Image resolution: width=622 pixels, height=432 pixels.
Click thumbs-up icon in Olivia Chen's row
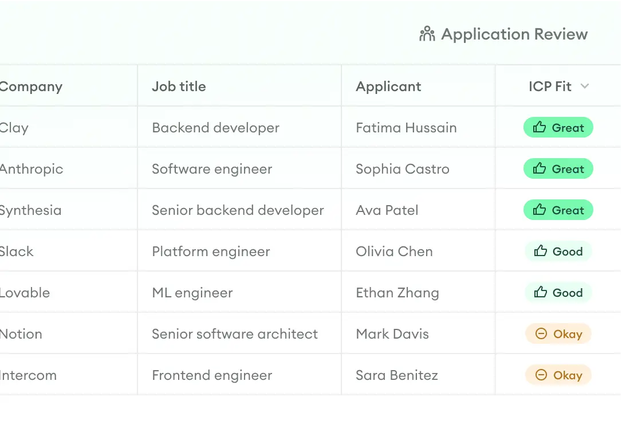click(x=540, y=251)
